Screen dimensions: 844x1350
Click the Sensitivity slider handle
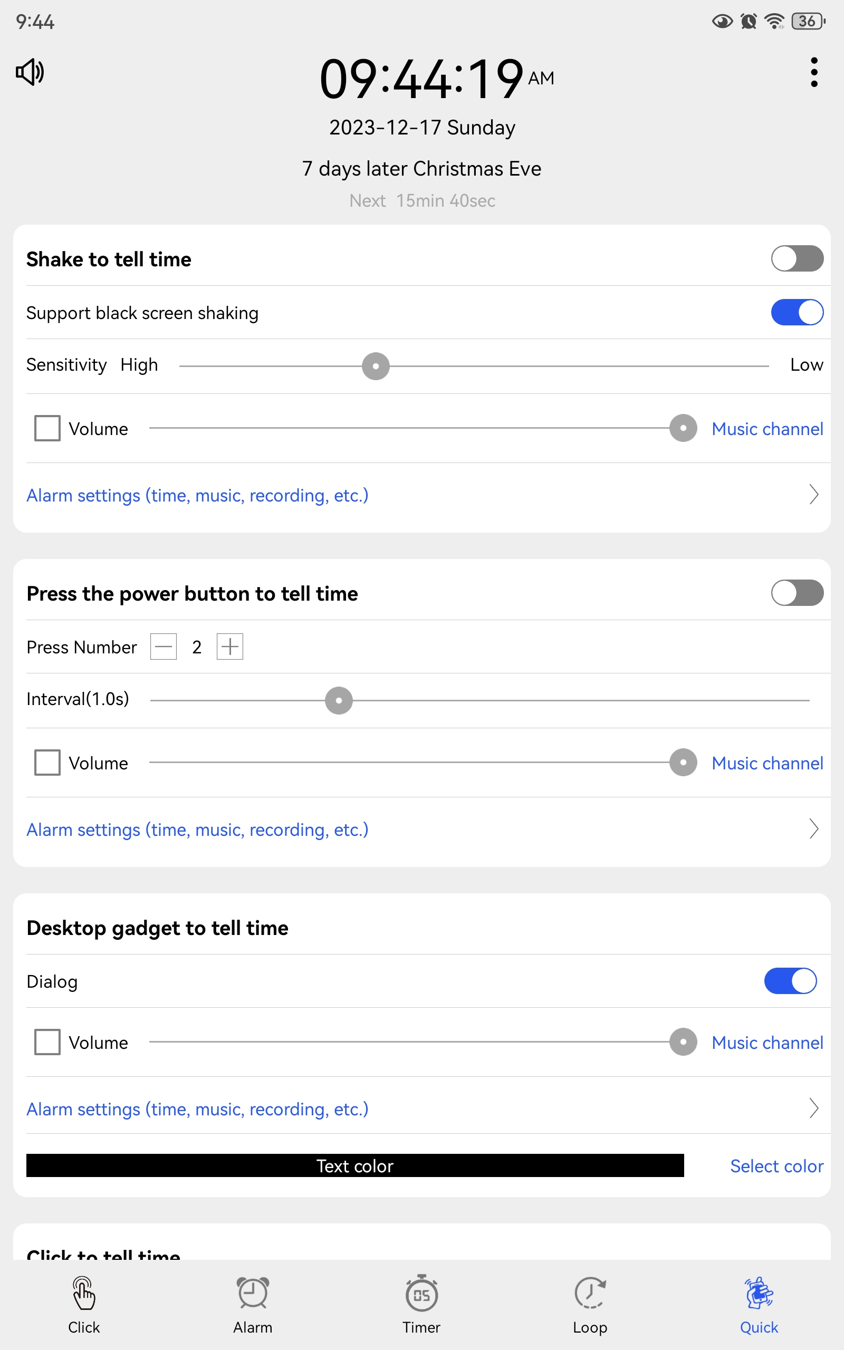(x=376, y=366)
